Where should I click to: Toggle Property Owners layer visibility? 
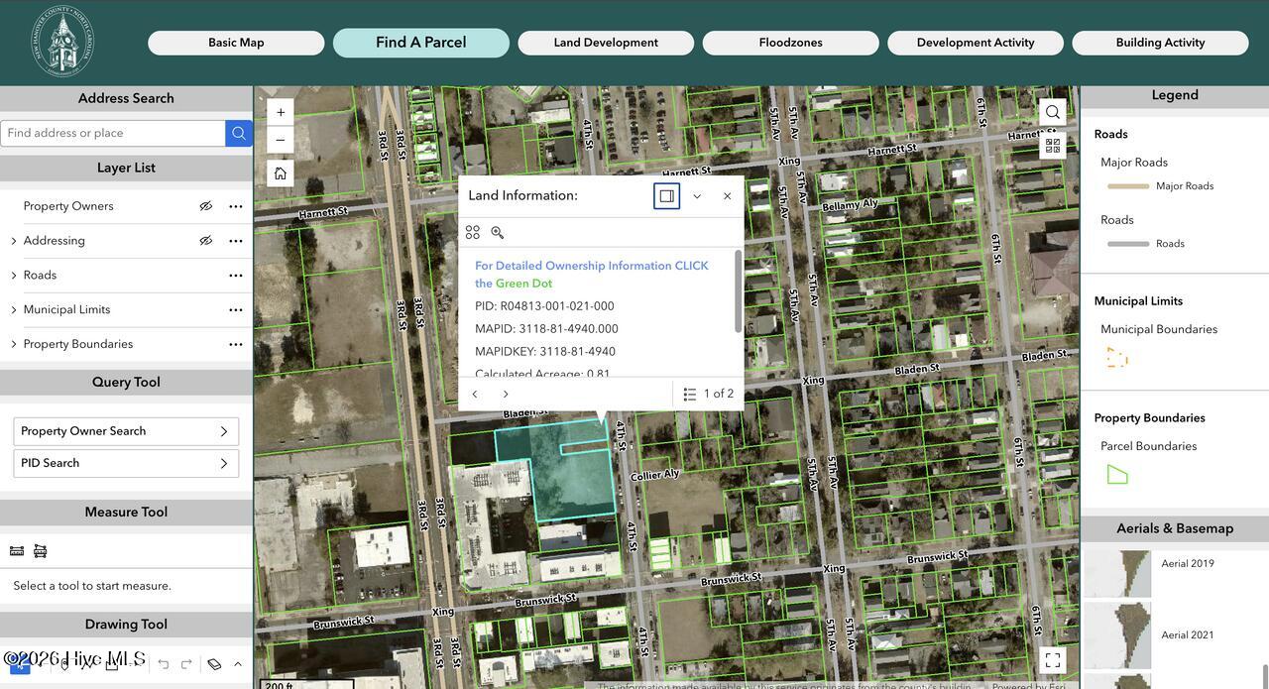point(206,206)
